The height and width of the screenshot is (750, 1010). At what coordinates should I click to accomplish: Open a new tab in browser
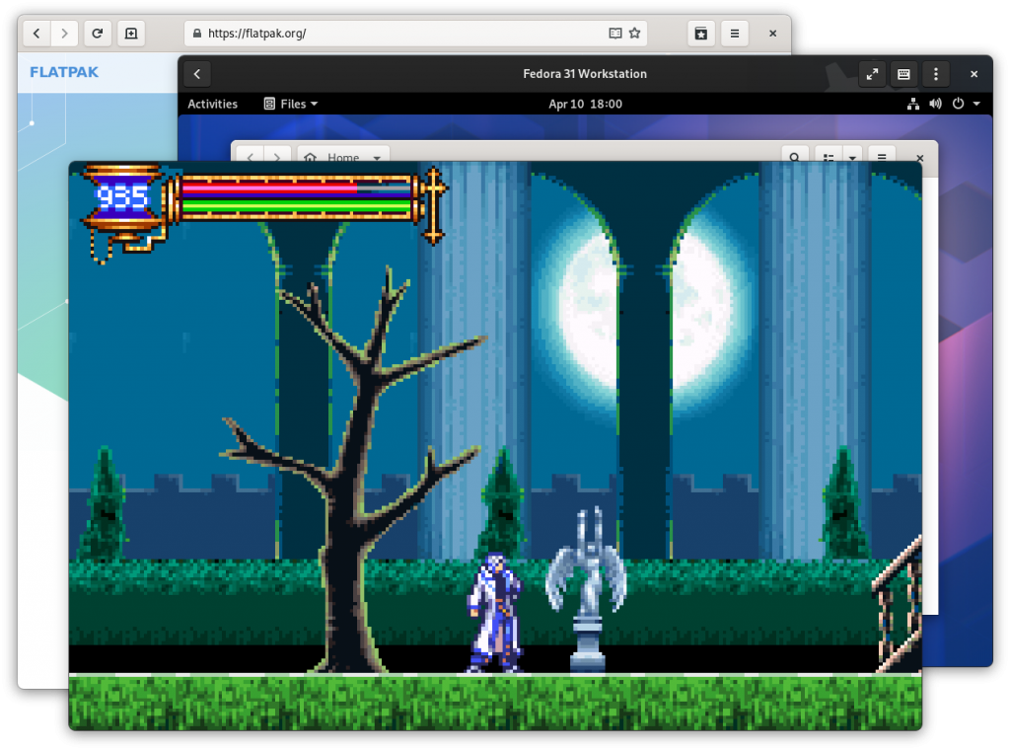point(131,34)
